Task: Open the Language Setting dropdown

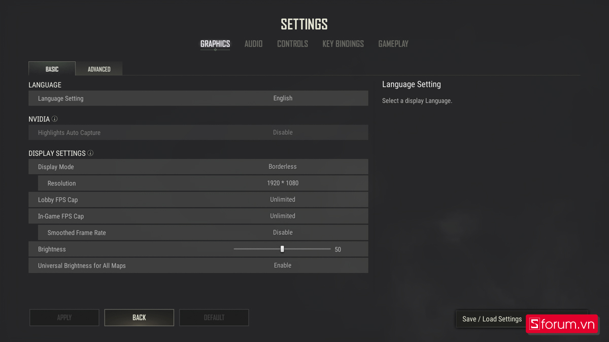Action: (x=283, y=98)
